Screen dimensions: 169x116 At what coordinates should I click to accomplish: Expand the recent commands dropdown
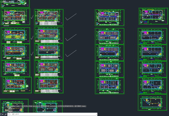tap(9, 114)
